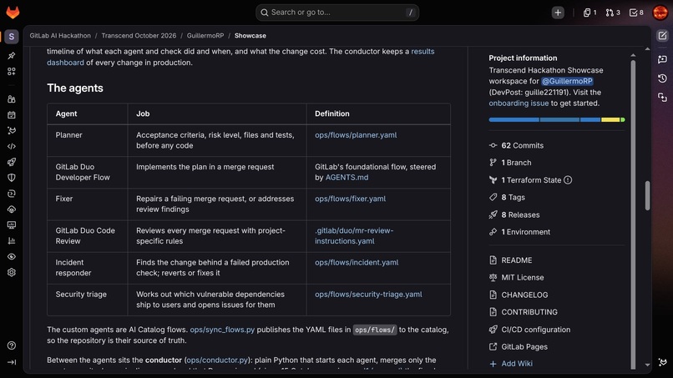This screenshot has width=673, height=378.
Task: Open .gitlab/duo/mr-review-instructions.yaml link
Action: (x=354, y=235)
